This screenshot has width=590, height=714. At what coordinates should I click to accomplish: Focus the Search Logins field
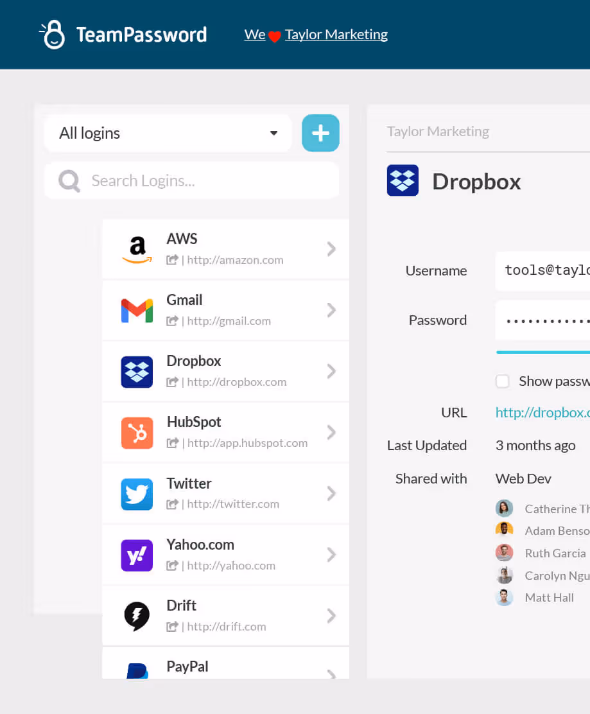click(x=192, y=181)
